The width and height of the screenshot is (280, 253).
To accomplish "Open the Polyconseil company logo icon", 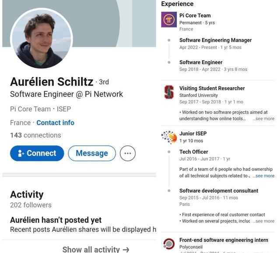I will 169,244.
